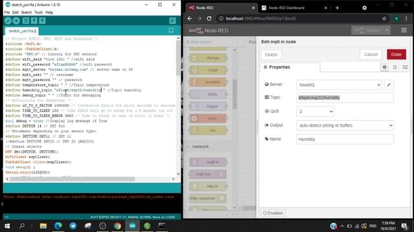Select the http in node in palette
The height and width of the screenshot is (232, 414).
(x=208, y=186)
